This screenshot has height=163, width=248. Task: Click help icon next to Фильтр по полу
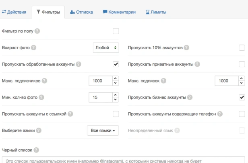37,31
